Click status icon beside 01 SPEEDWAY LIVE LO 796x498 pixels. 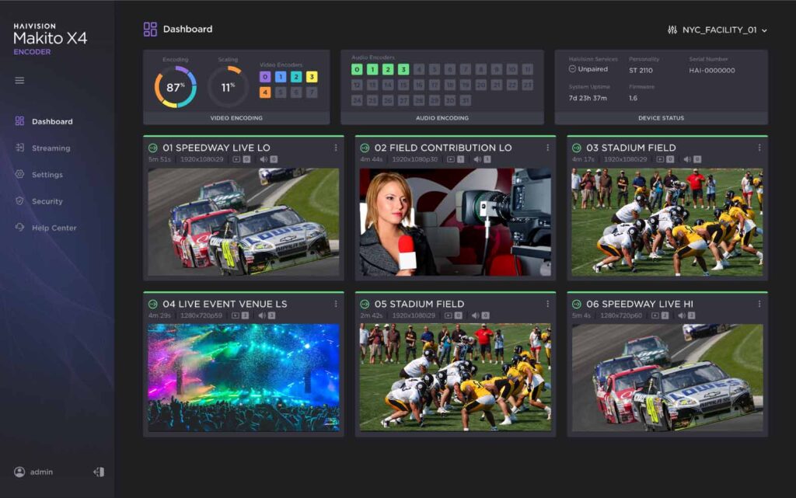click(x=153, y=148)
